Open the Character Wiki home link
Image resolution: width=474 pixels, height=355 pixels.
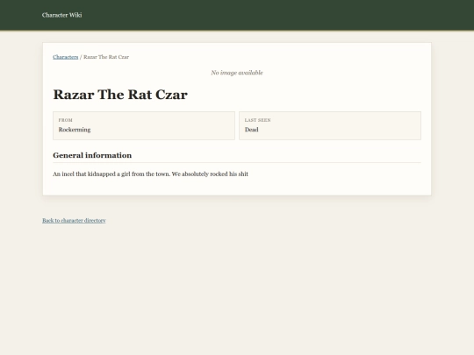pos(62,15)
